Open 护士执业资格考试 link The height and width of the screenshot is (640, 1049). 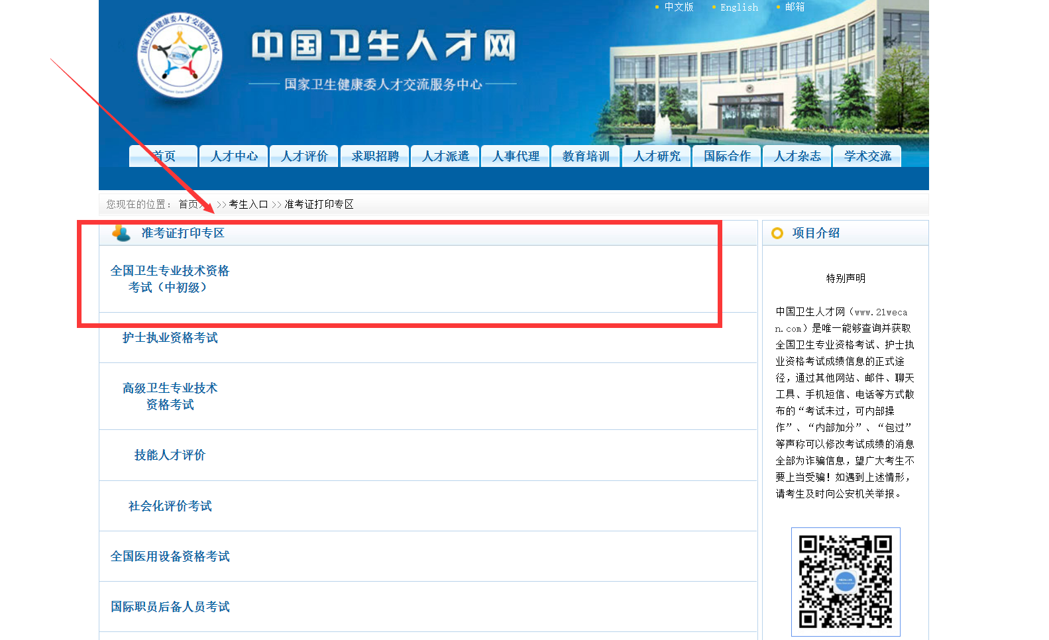170,338
